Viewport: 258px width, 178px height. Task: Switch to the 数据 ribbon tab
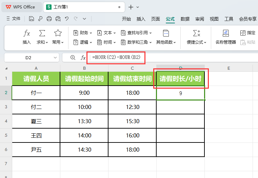185,19
